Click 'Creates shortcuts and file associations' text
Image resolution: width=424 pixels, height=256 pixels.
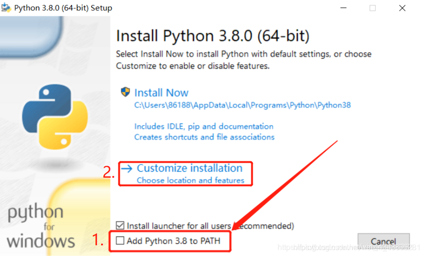tap(204, 137)
